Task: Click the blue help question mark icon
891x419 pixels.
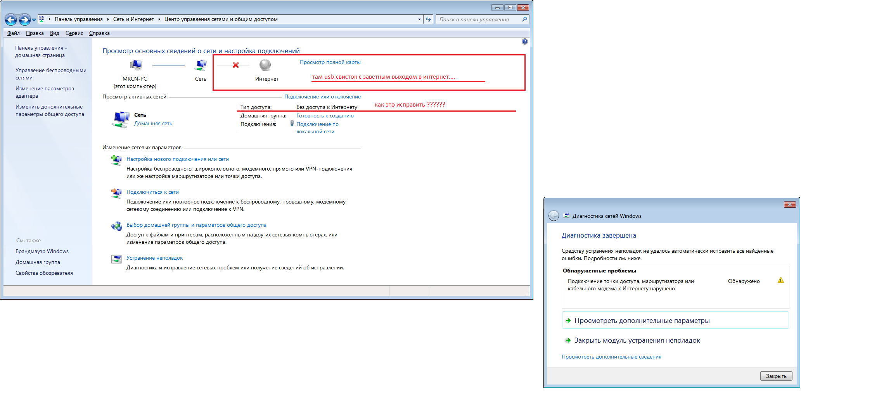Action: (x=524, y=41)
